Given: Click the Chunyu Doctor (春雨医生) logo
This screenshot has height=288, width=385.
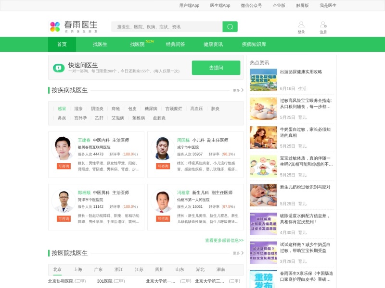Looking at the screenshot, I should 74,26.
